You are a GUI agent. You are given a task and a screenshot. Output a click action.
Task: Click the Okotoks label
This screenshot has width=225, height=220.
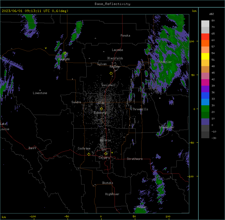point(108,183)
